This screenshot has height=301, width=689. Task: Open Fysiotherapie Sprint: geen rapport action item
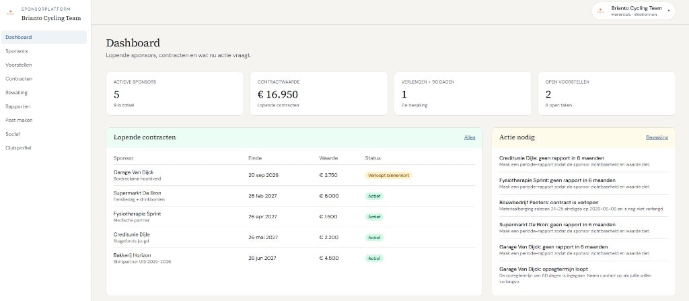click(x=583, y=183)
